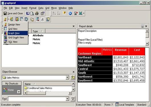Open the Grid menu

click(x=47, y=8)
